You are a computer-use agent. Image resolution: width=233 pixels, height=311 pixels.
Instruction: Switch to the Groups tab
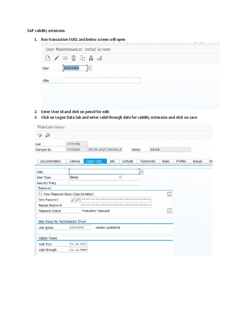(x=198, y=161)
